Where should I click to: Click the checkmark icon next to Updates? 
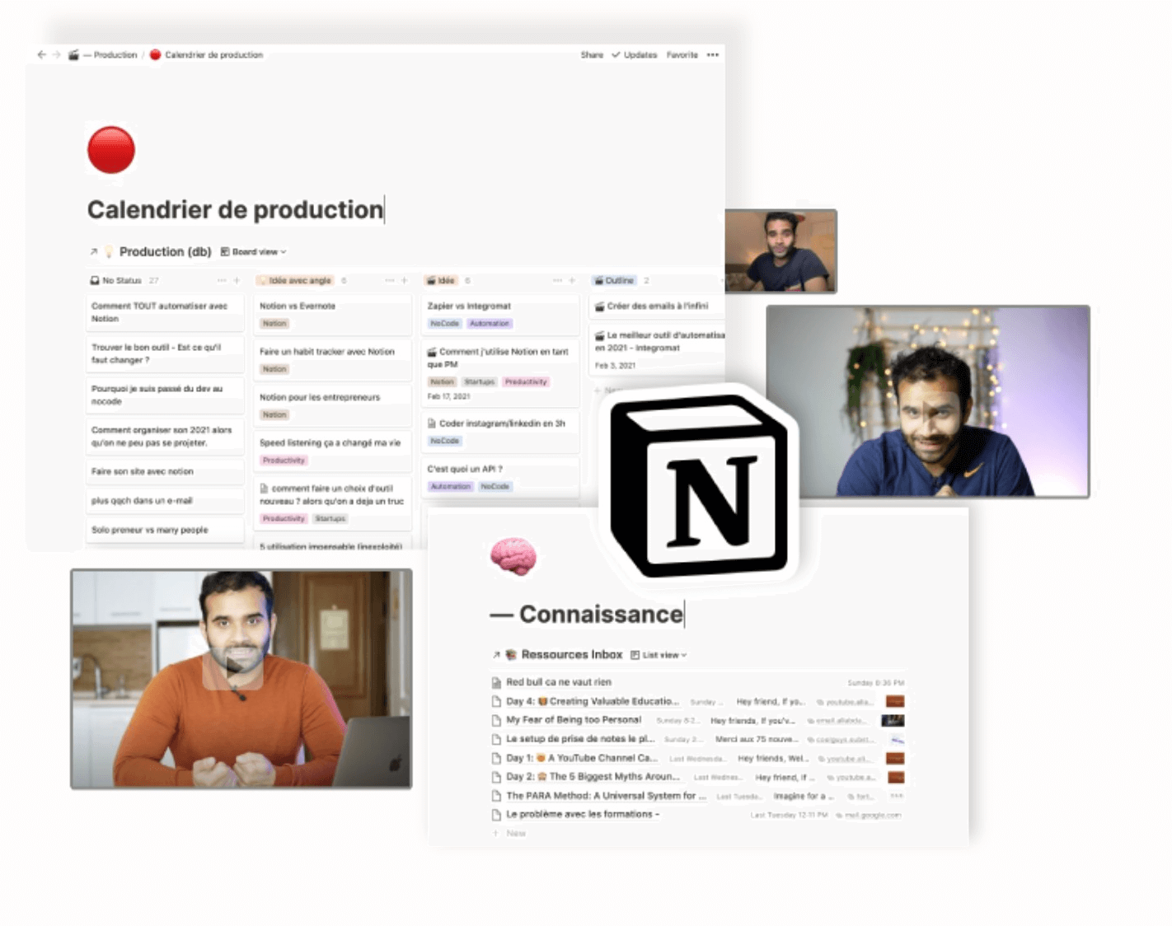coord(616,54)
